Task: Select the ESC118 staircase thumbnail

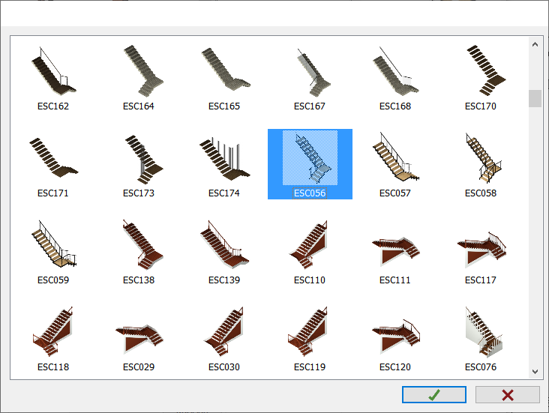Action: [53, 332]
